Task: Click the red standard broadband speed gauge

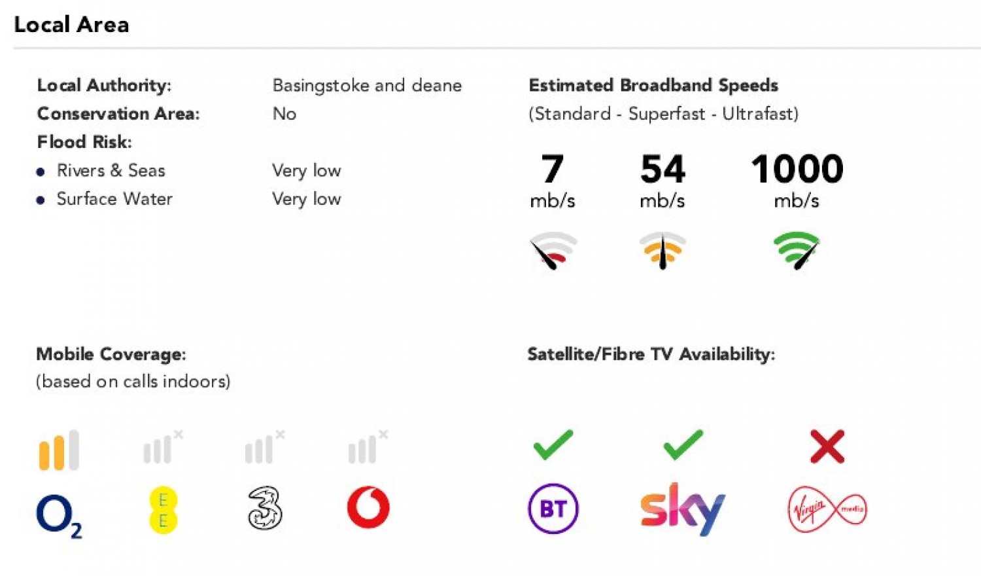Action: pyautogui.click(x=553, y=250)
